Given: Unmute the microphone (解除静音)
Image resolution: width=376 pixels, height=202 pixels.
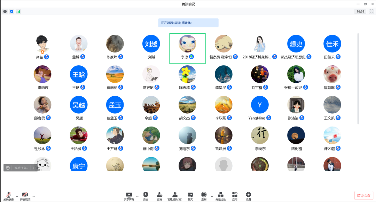Looking at the screenshot, I should click(8, 195).
